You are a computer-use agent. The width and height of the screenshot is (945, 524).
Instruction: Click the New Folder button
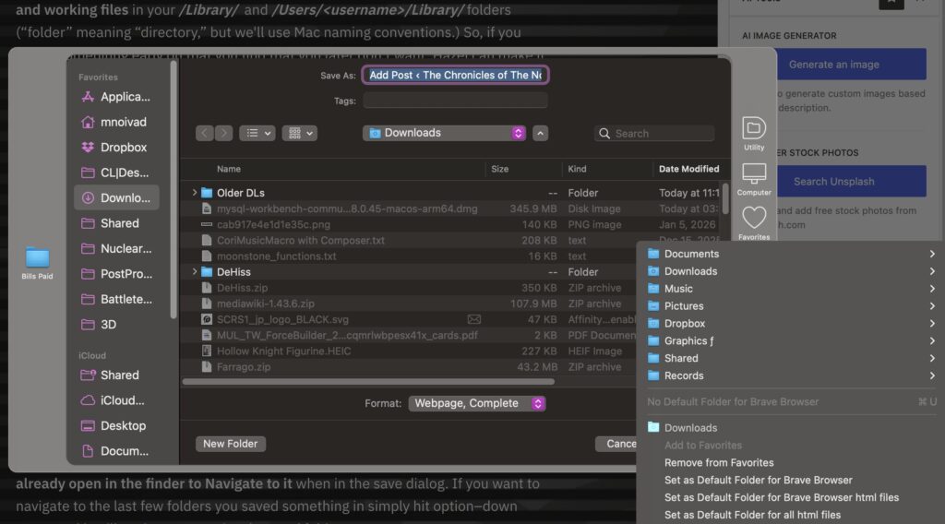(x=230, y=444)
